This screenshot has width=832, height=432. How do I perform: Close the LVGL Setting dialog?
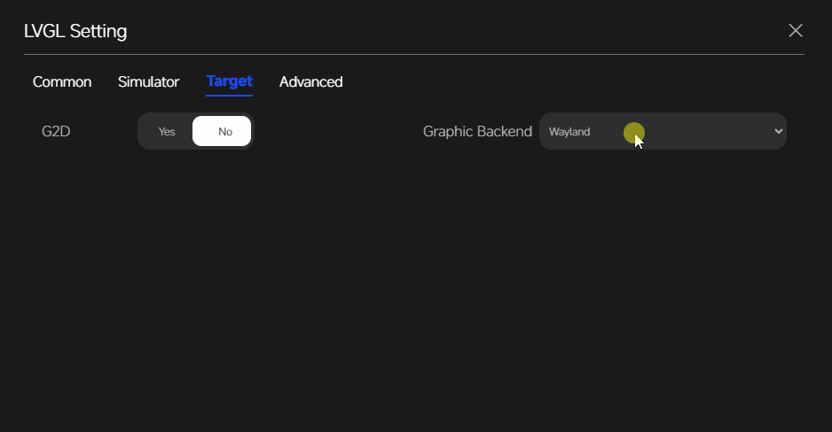tap(796, 31)
